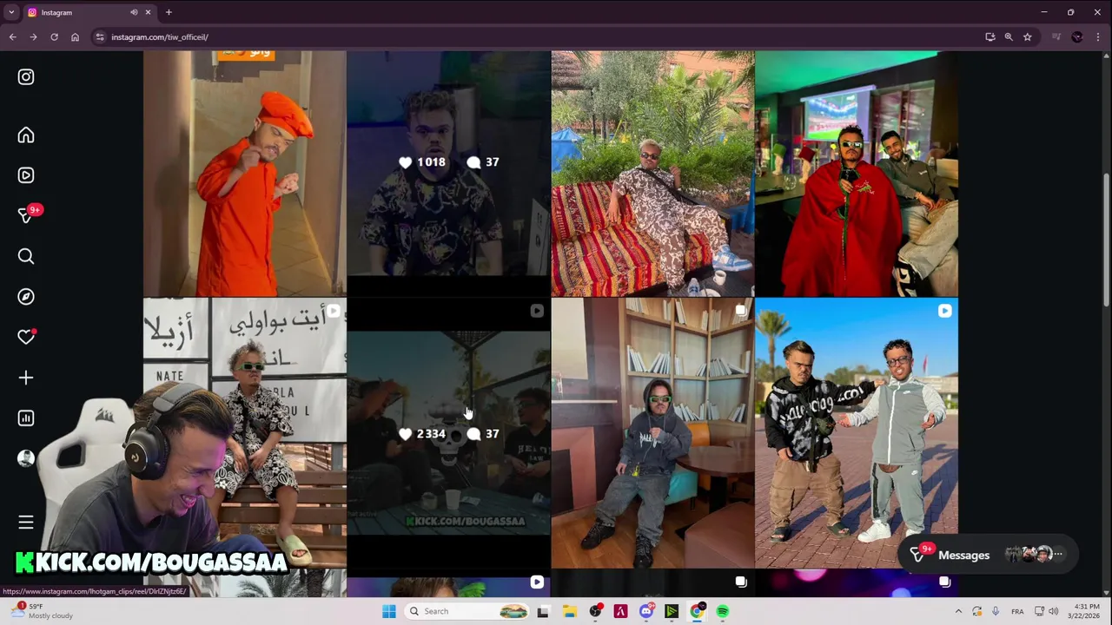Open Discord from the taskbar
The height and width of the screenshot is (625, 1112).
click(646, 611)
